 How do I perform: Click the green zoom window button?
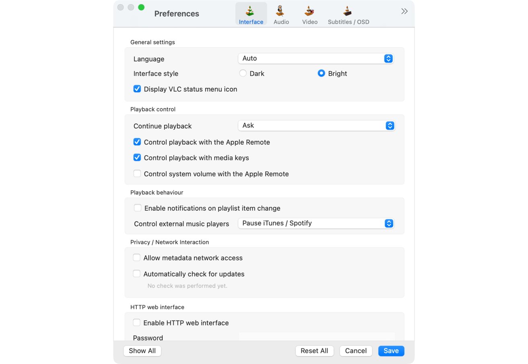click(x=141, y=7)
